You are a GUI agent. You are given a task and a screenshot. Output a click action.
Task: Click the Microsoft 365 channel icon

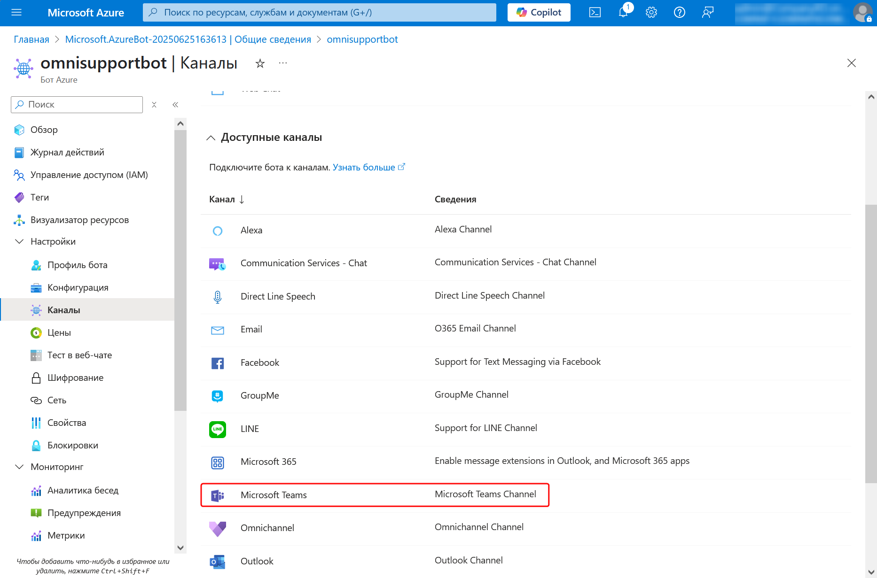coord(218,462)
